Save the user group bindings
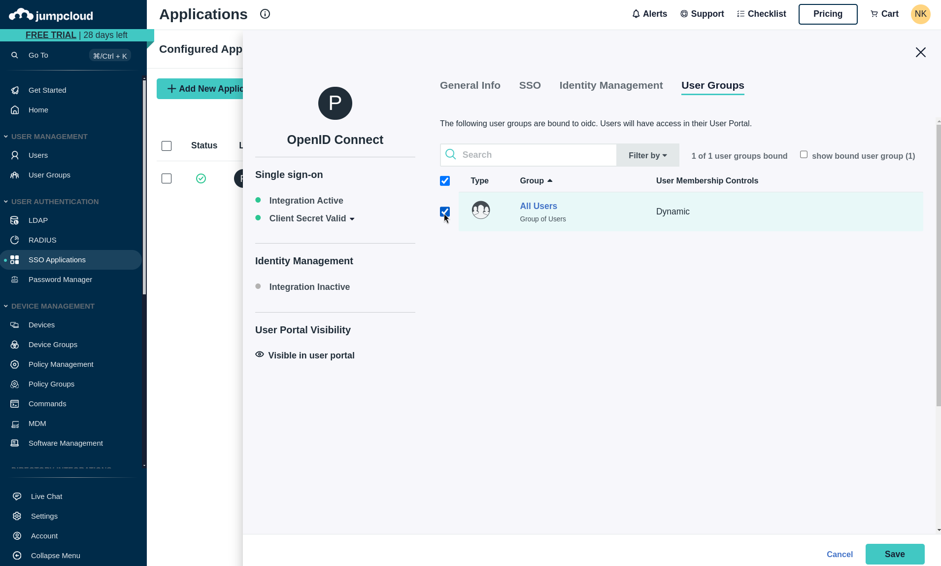Image resolution: width=941 pixels, height=566 pixels. click(x=895, y=554)
